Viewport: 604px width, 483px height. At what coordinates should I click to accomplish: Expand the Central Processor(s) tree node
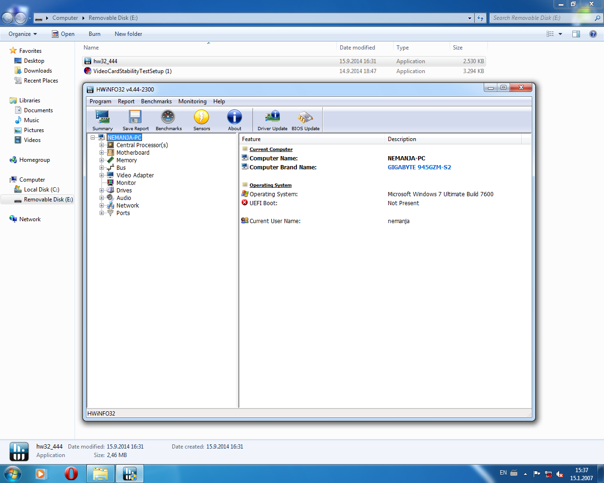[x=101, y=145]
